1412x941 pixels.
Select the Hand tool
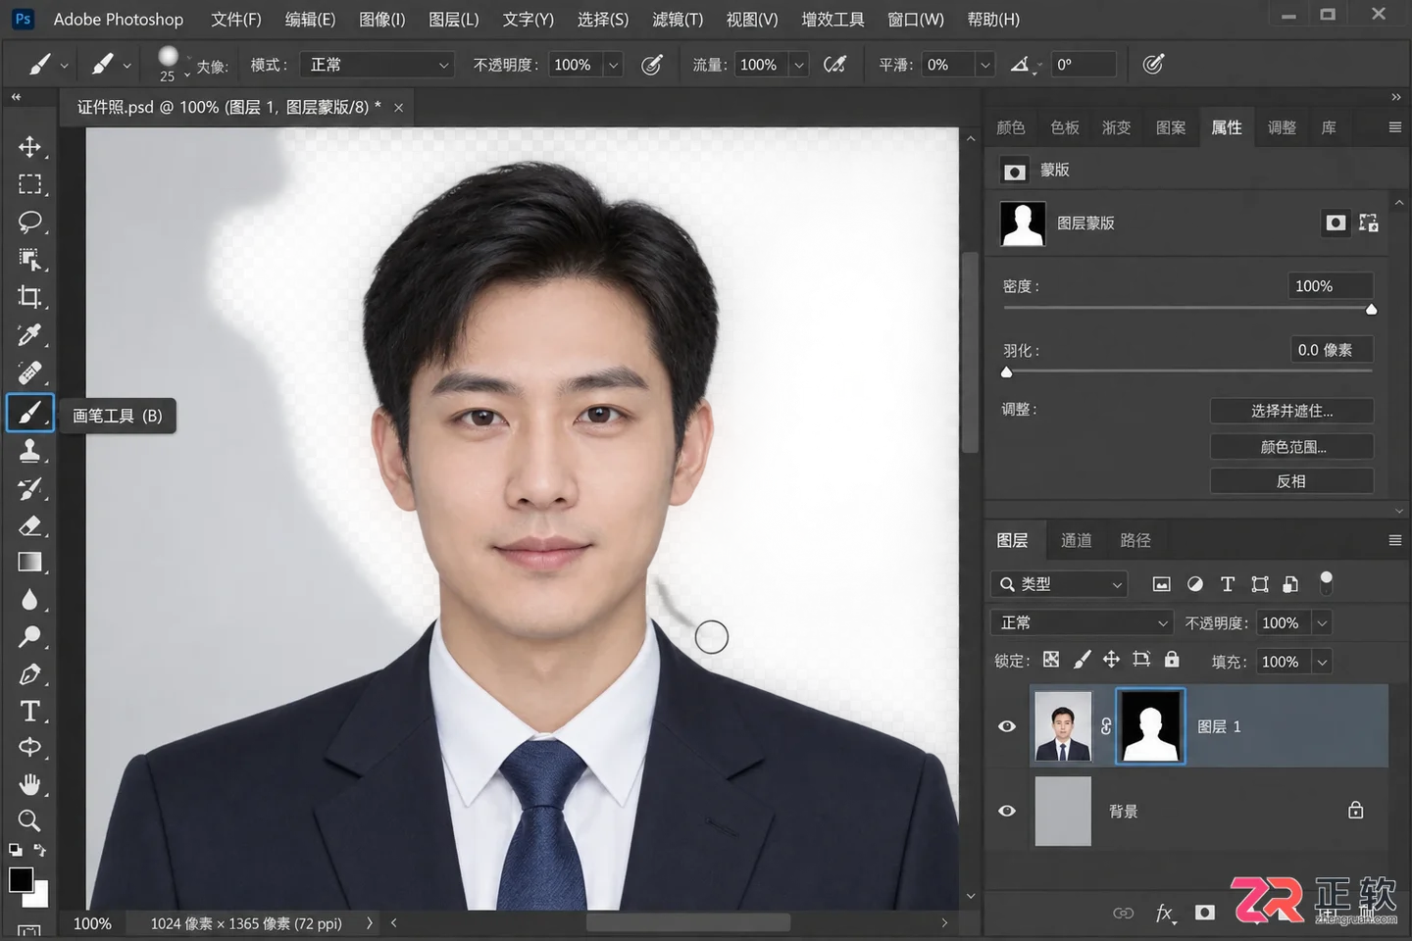(29, 784)
